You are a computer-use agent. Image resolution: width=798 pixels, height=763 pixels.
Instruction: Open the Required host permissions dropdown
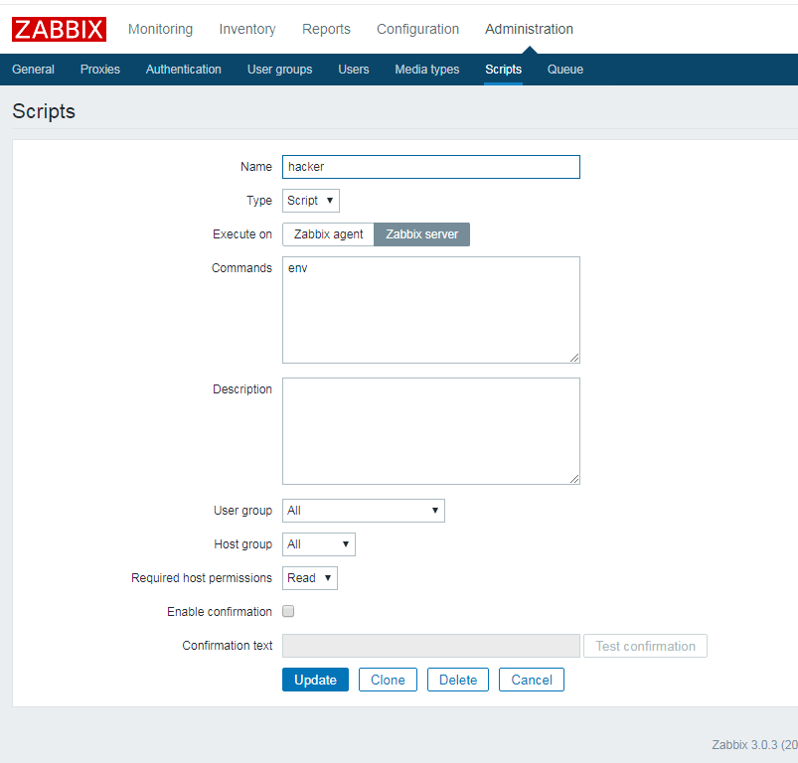[x=310, y=578]
